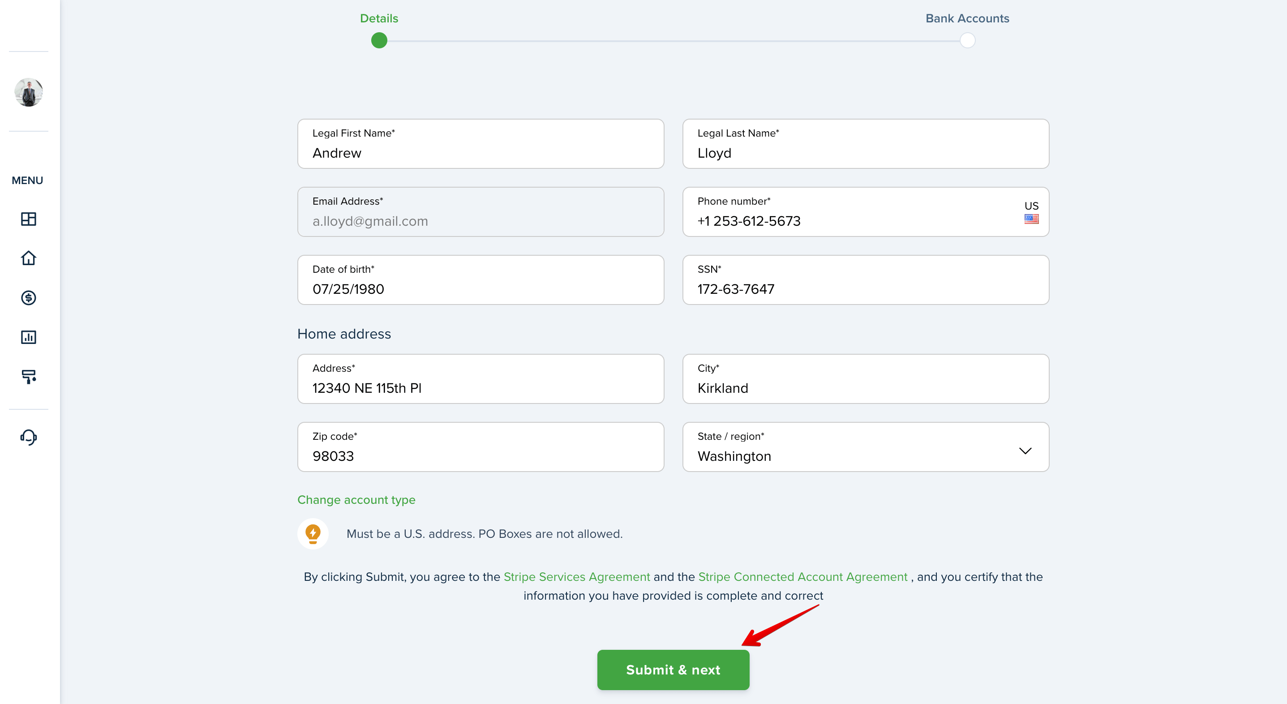Viewport: 1287px width, 704px height.
Task: Click the orange lightbulb tip icon
Action: pos(313,534)
